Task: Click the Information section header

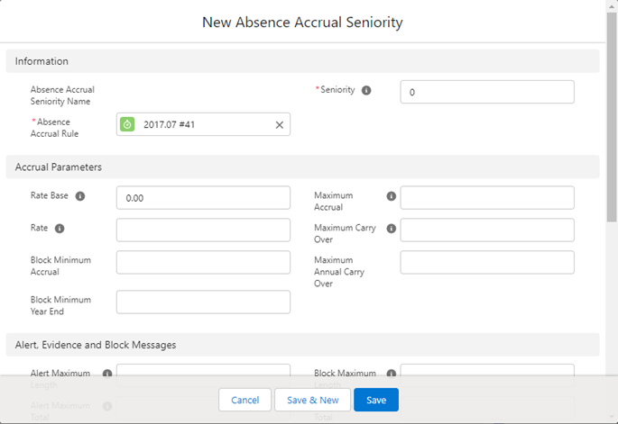Action: [303, 61]
